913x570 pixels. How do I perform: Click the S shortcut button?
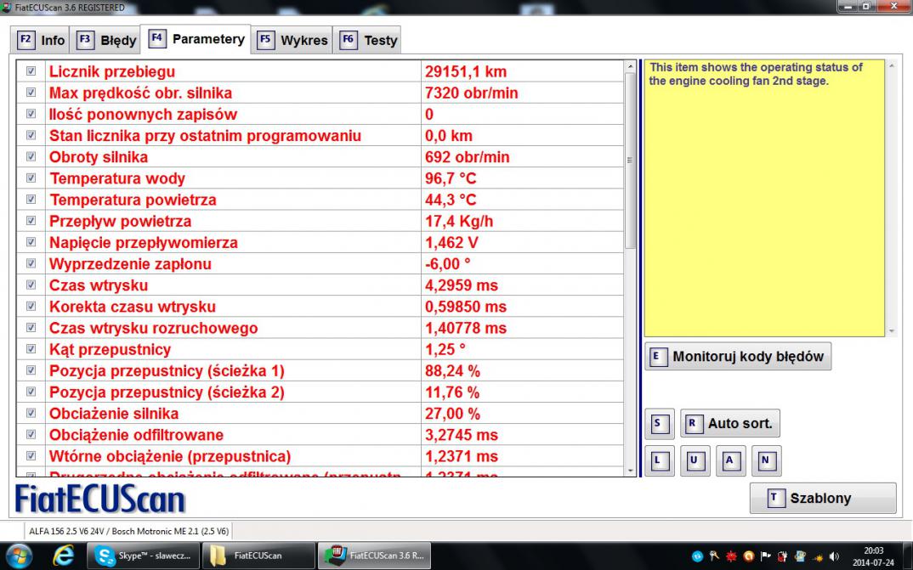(659, 423)
